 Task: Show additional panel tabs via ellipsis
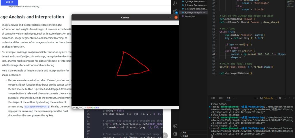tap(235, 98)
